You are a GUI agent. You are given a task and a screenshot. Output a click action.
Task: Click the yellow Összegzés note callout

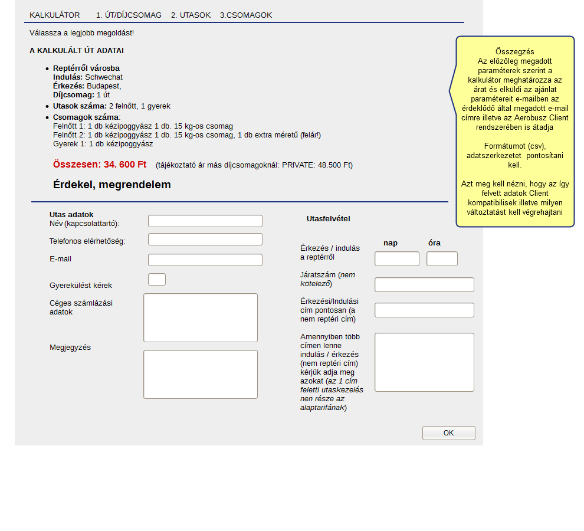515,132
